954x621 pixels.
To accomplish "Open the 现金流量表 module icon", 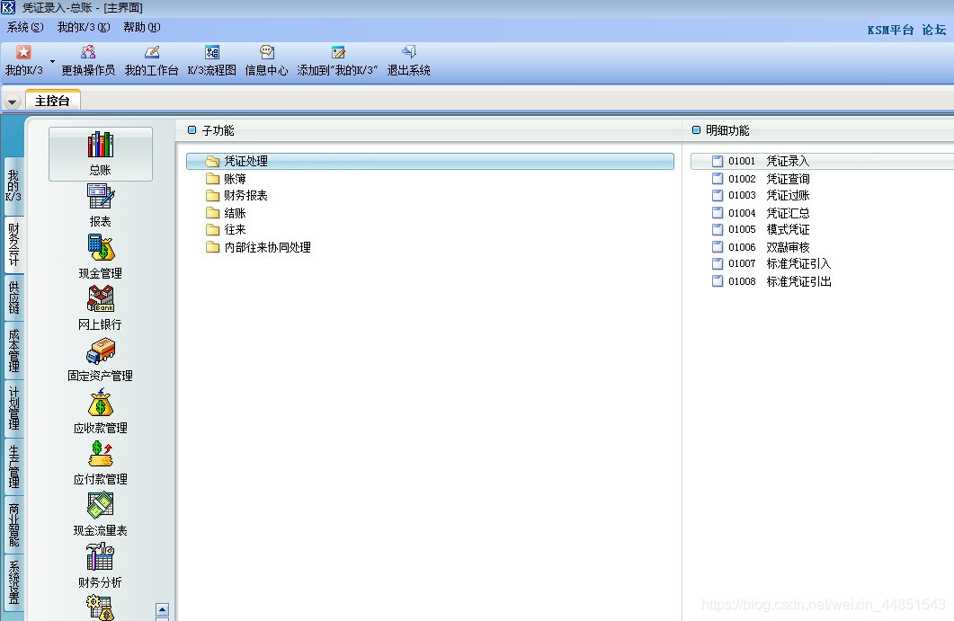I will pos(101,514).
